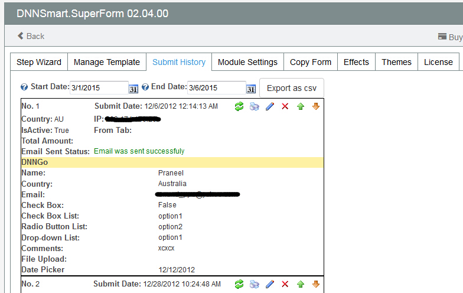
Task: Switch to the Step Wizard tab
Action: tap(39, 62)
